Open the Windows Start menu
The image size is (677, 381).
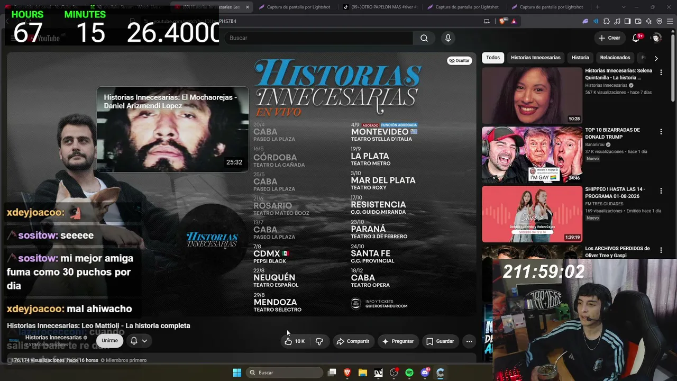point(237,373)
